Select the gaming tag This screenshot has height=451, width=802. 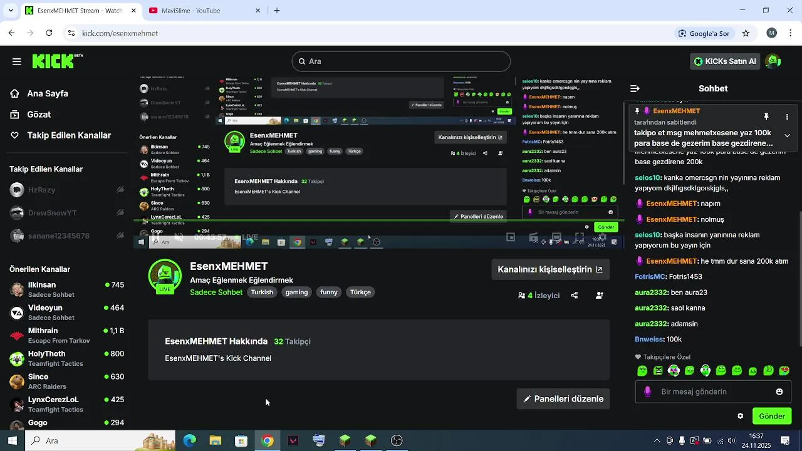point(296,293)
